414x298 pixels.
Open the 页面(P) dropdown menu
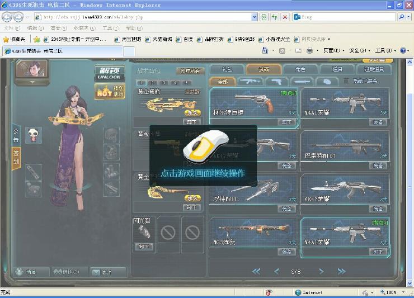tap(334, 50)
